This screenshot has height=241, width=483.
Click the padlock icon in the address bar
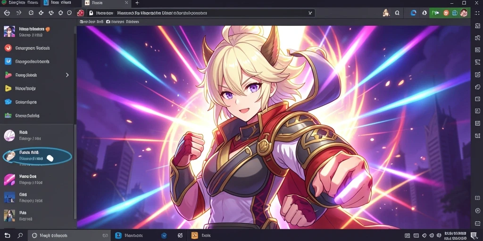pos(91,13)
